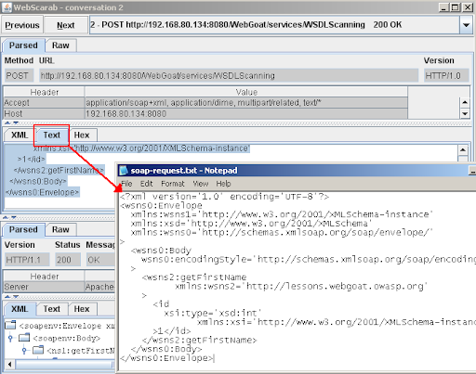Switch to response Raw tab

tap(60, 229)
